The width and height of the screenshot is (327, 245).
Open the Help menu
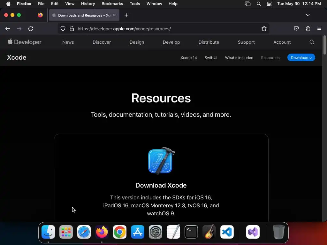pos(173,4)
